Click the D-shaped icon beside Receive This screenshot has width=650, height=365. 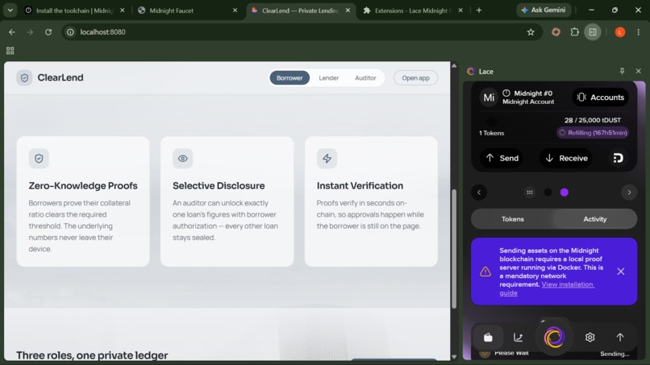click(618, 158)
